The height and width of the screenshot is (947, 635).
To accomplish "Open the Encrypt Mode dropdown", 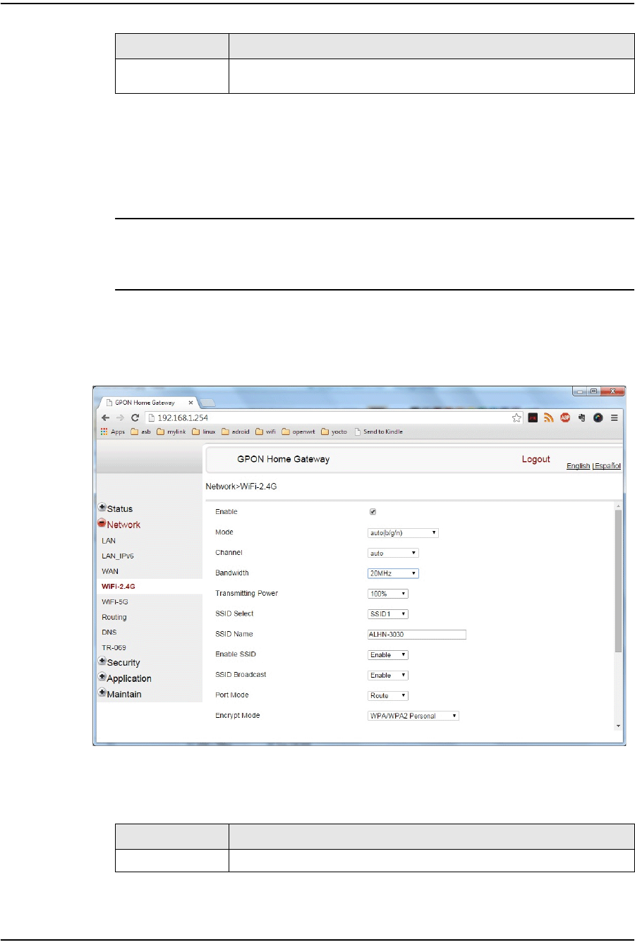I will (x=413, y=716).
